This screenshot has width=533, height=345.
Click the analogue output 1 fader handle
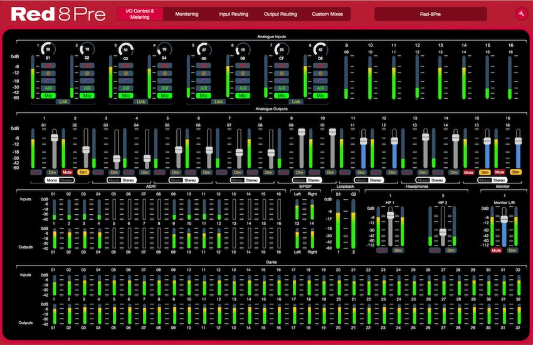point(55,138)
